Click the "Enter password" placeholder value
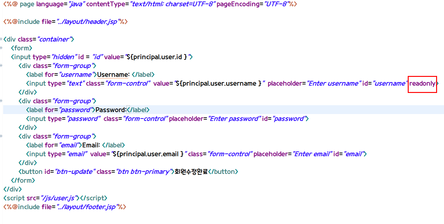 235,119
